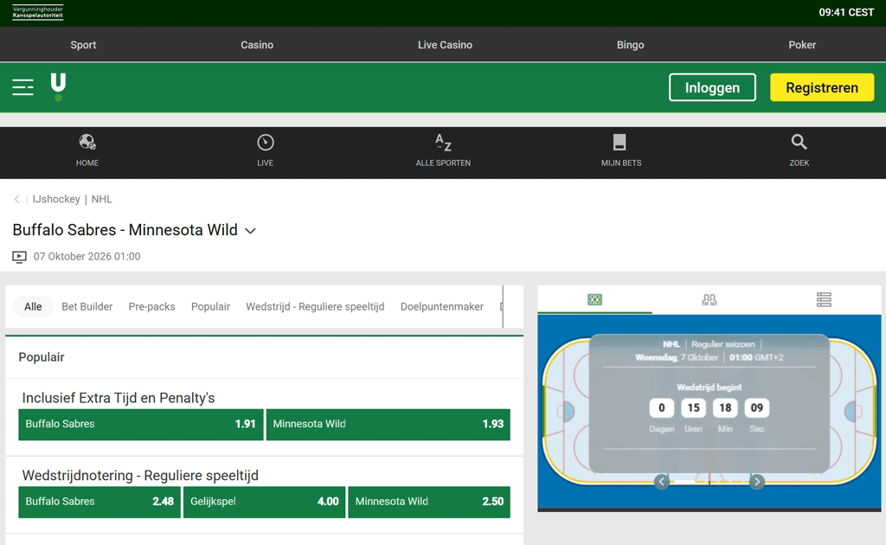
Task: Open NHL breadcrumb link
Action: point(102,199)
